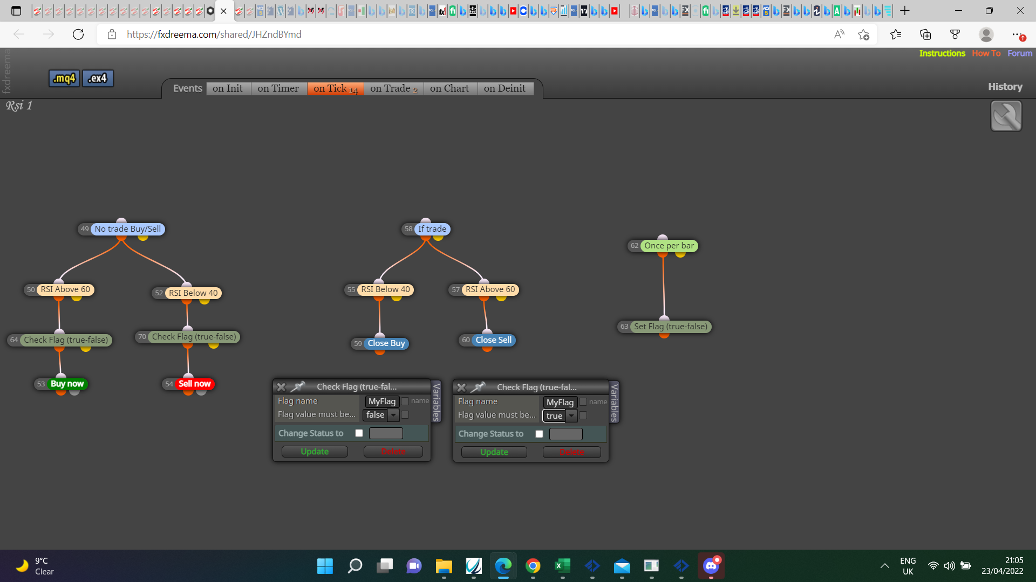Open the Discord taskbar icon
The width and height of the screenshot is (1036, 582).
coord(711,566)
